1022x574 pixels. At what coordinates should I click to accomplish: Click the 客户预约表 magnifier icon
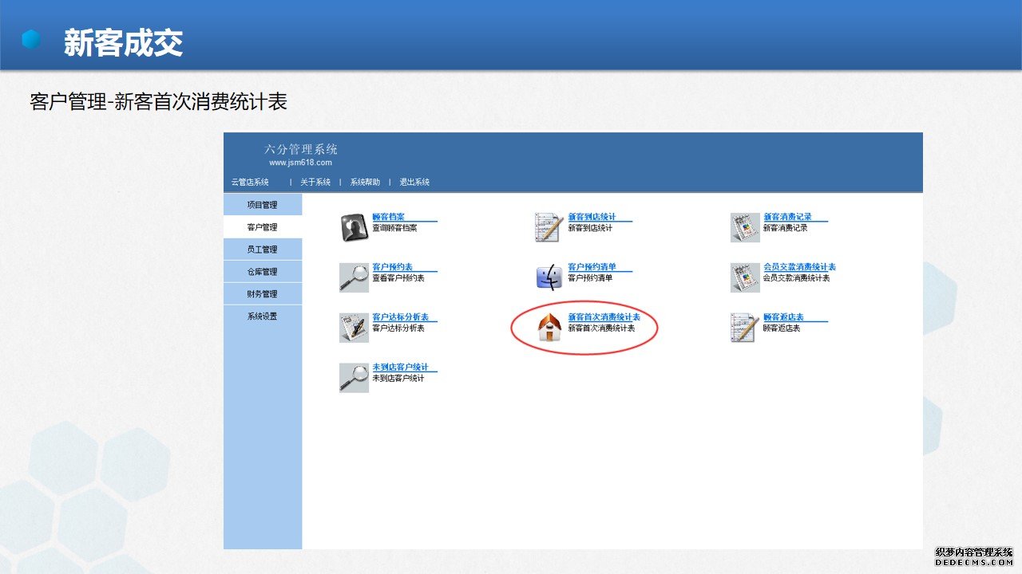click(354, 277)
